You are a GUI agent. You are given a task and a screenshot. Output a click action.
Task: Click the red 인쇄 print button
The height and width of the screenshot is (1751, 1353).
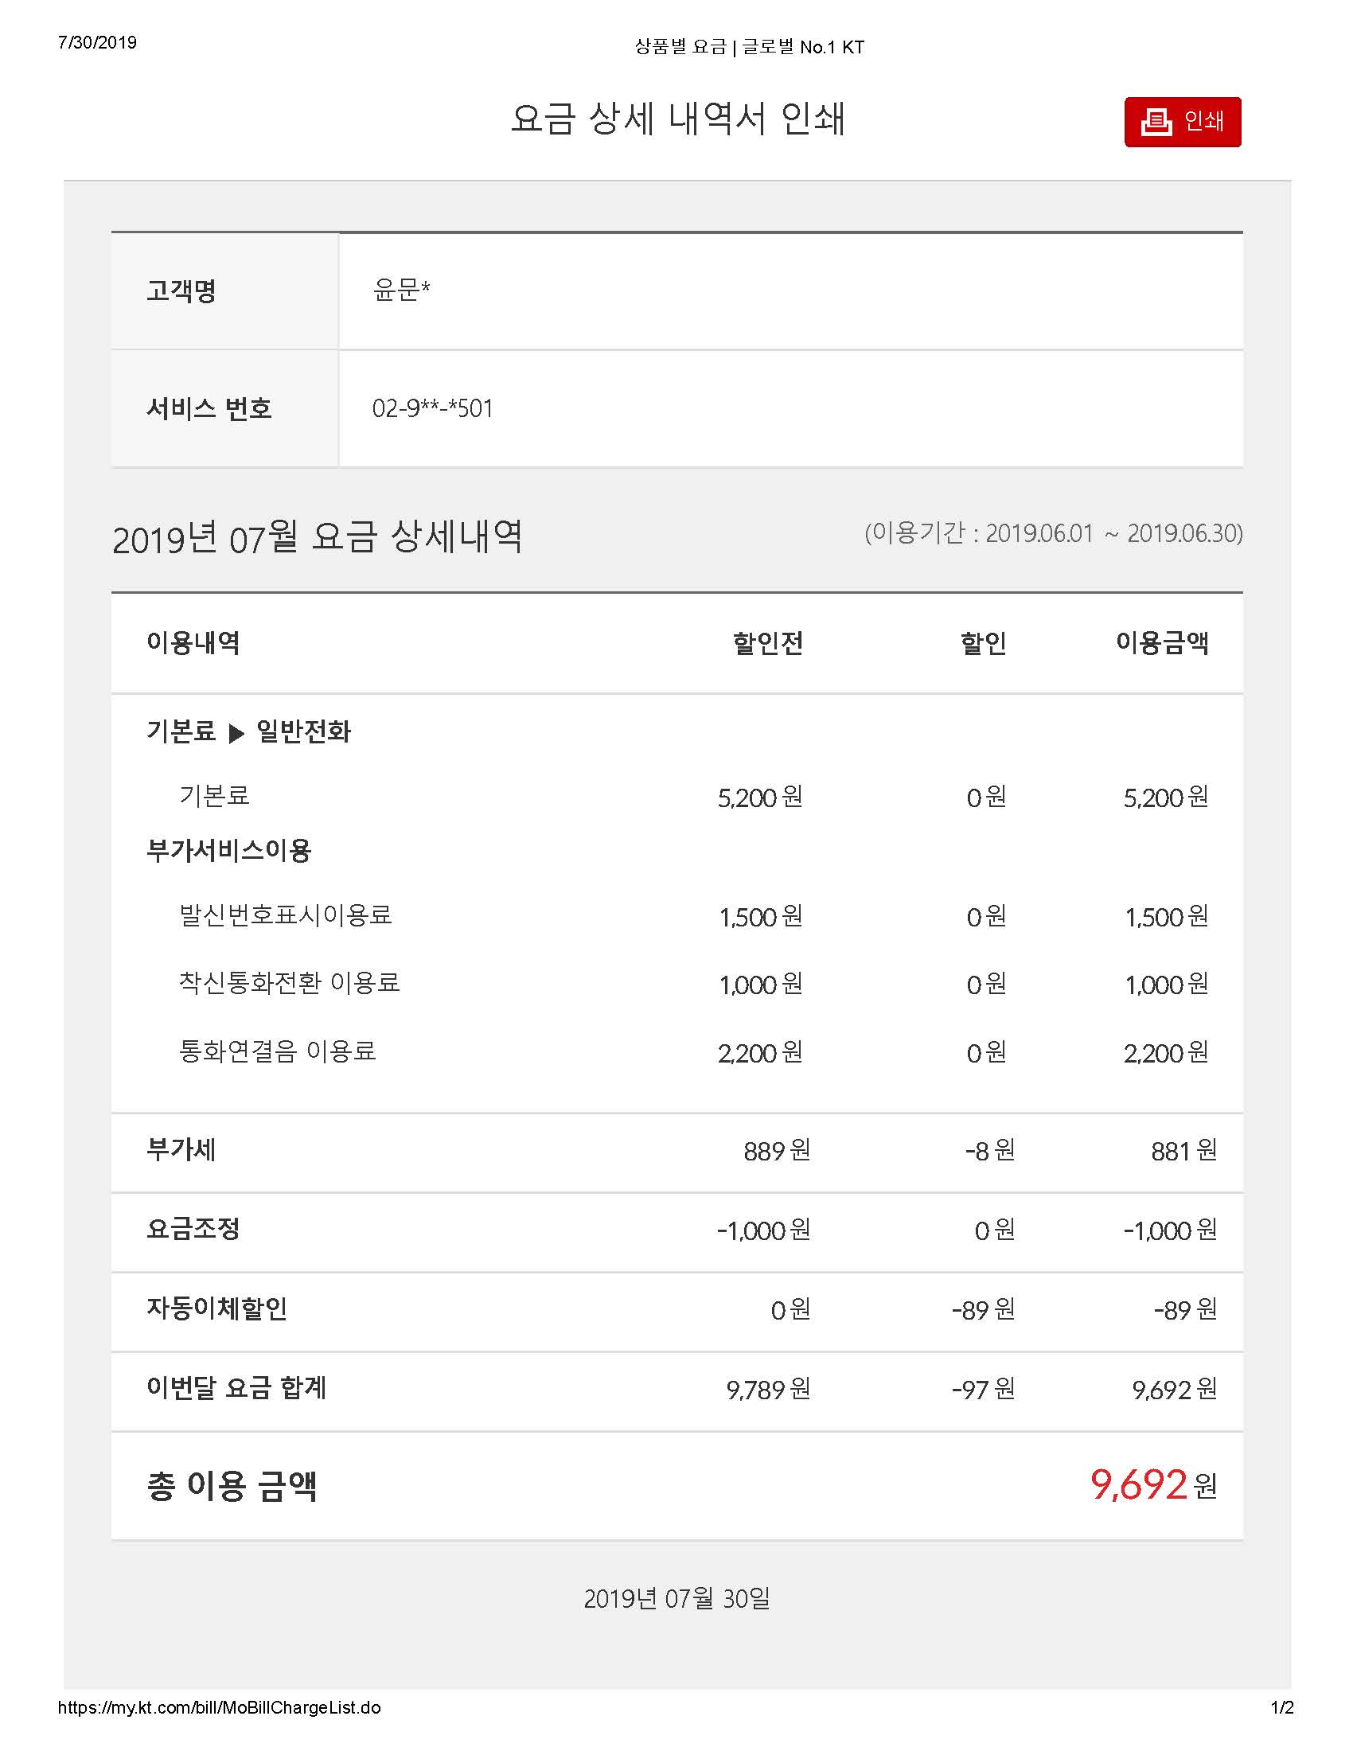1181,122
